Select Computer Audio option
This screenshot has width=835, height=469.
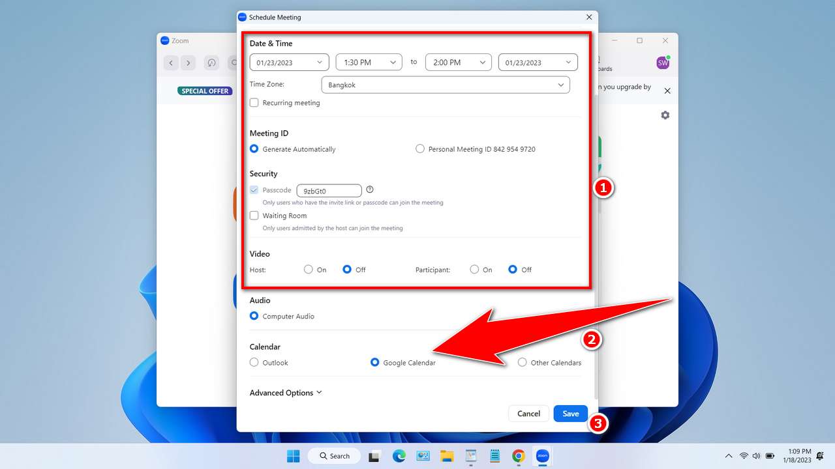254,316
